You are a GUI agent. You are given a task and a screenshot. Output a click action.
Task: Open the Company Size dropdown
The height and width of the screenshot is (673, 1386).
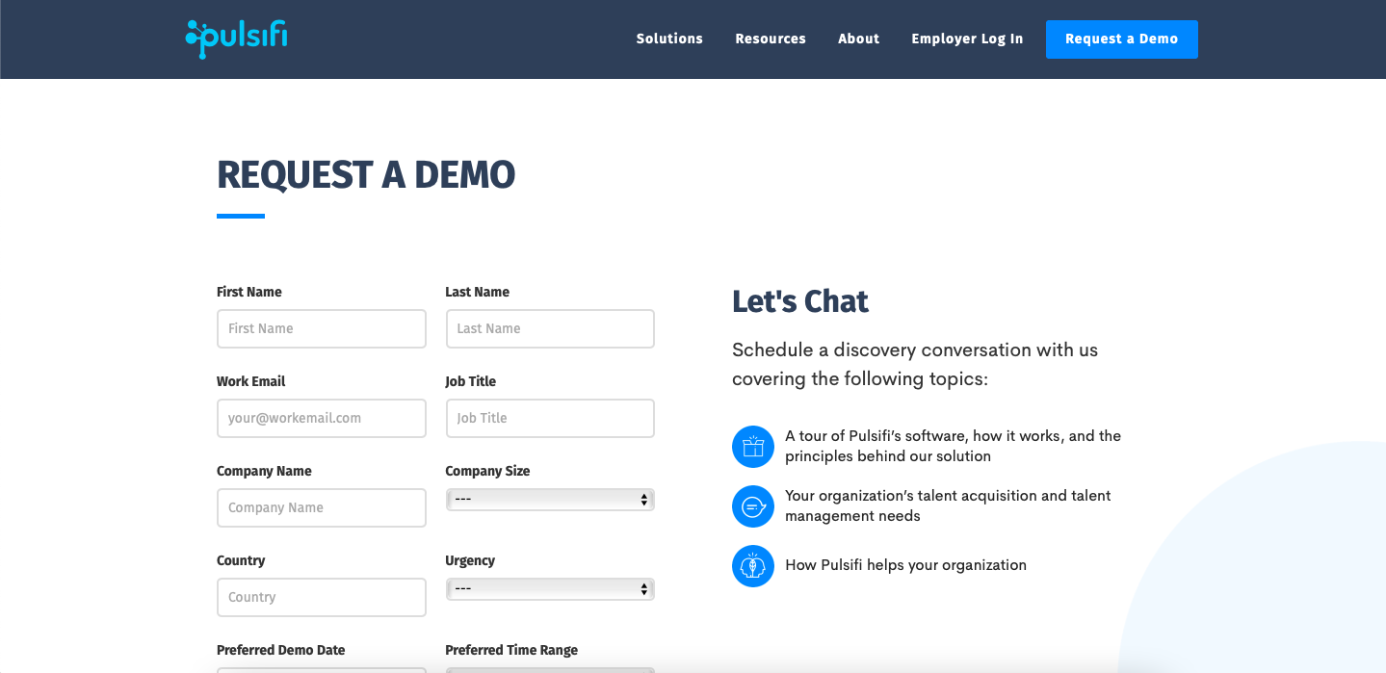550,500
